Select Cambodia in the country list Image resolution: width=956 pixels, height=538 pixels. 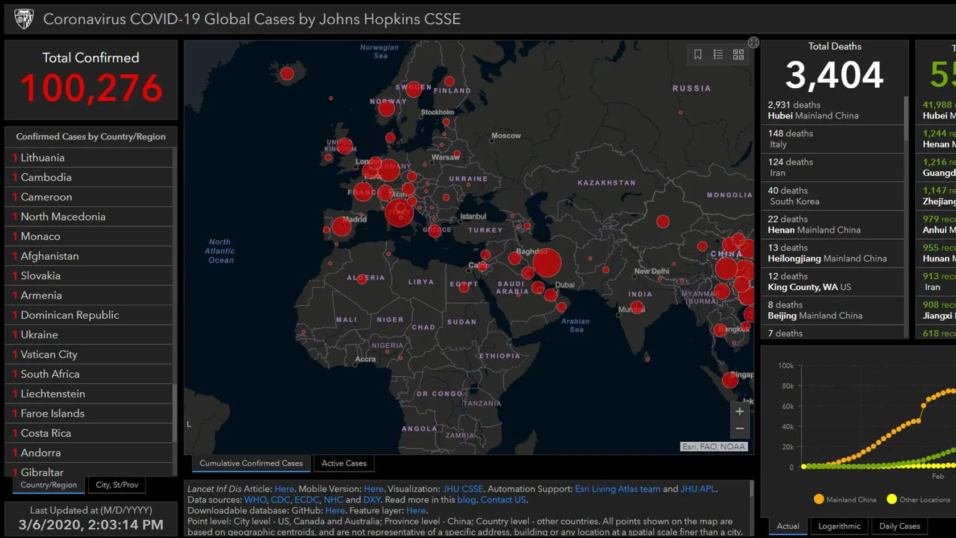point(89,178)
